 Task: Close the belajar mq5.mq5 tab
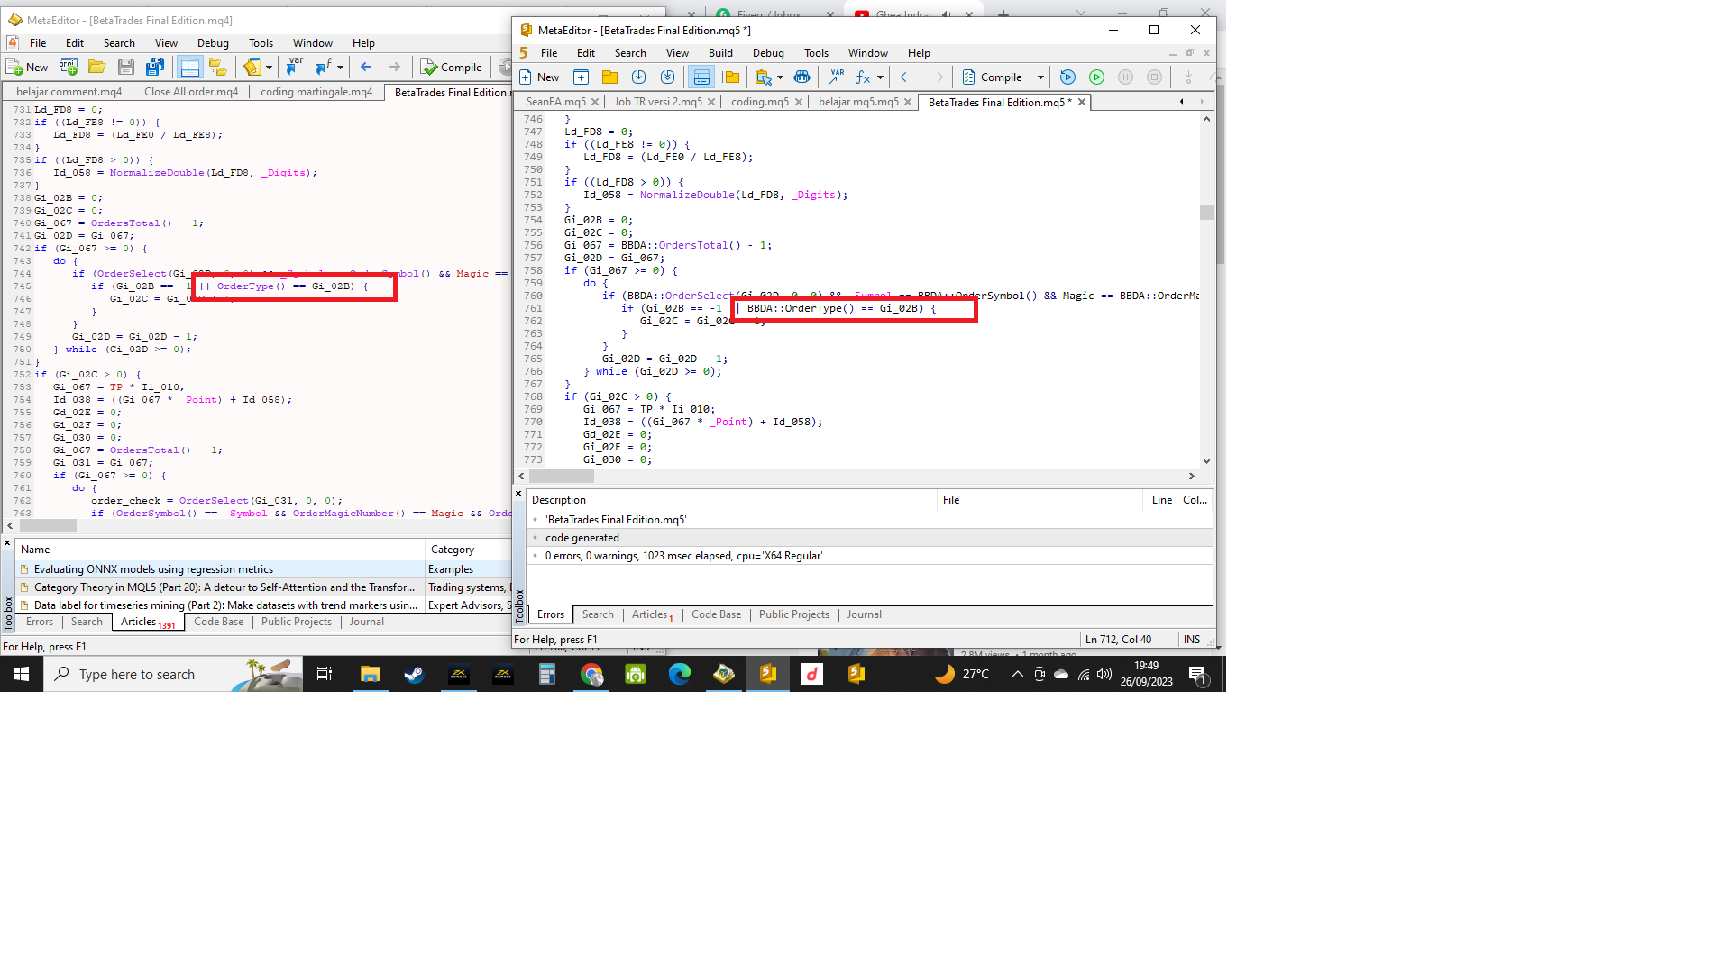click(x=908, y=102)
